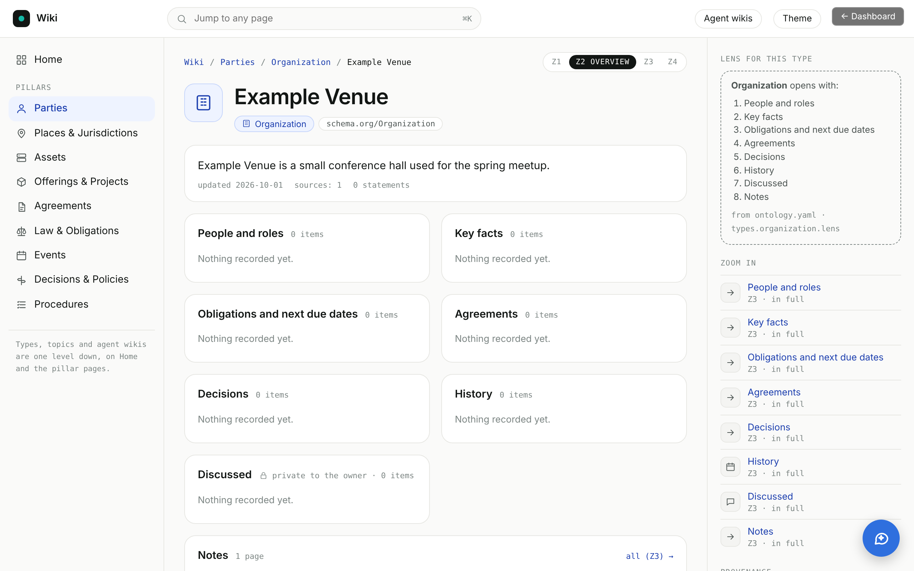Viewport: 914px width, 571px height.
Task: Open the Parties breadcrumb link
Action: (237, 62)
